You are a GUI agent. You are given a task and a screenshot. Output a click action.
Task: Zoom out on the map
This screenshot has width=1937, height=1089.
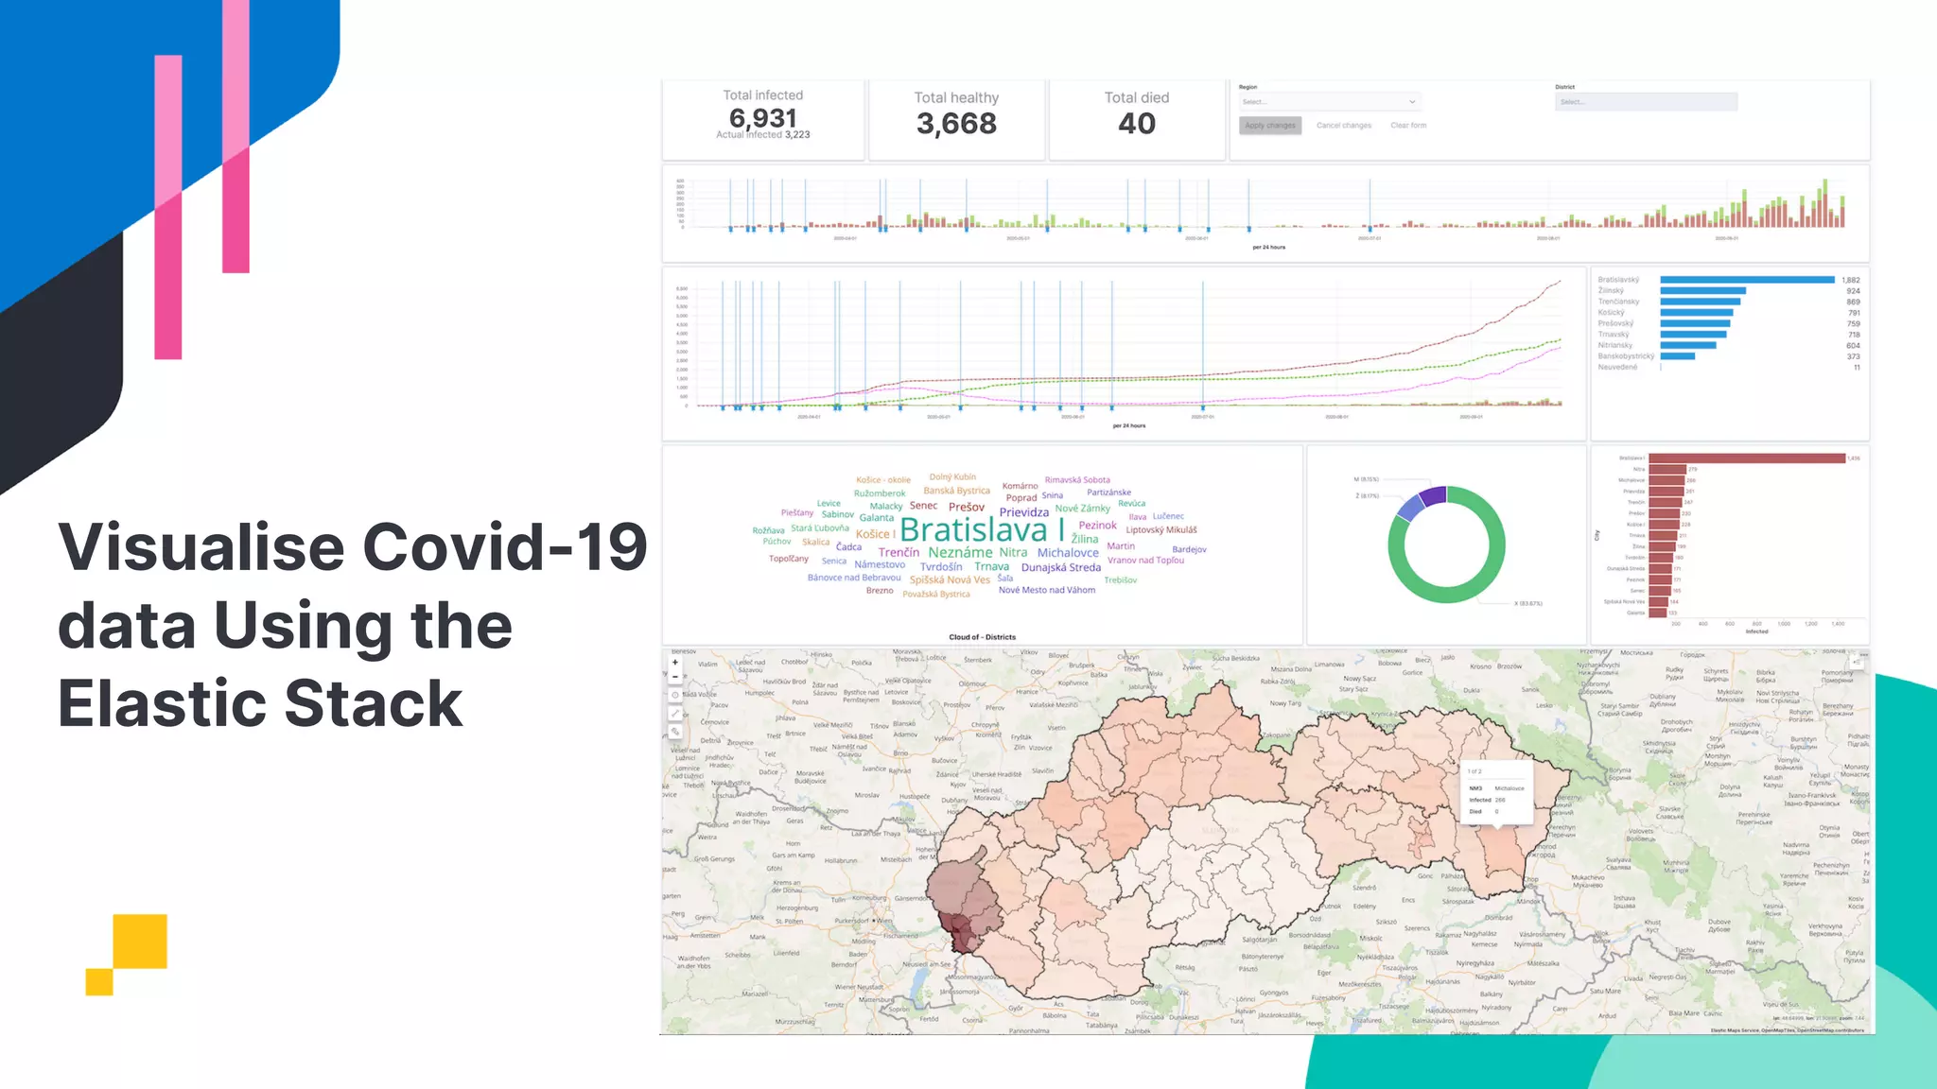675,677
